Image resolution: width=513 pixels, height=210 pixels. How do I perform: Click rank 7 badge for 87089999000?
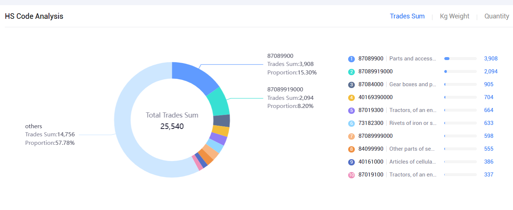pos(351,136)
